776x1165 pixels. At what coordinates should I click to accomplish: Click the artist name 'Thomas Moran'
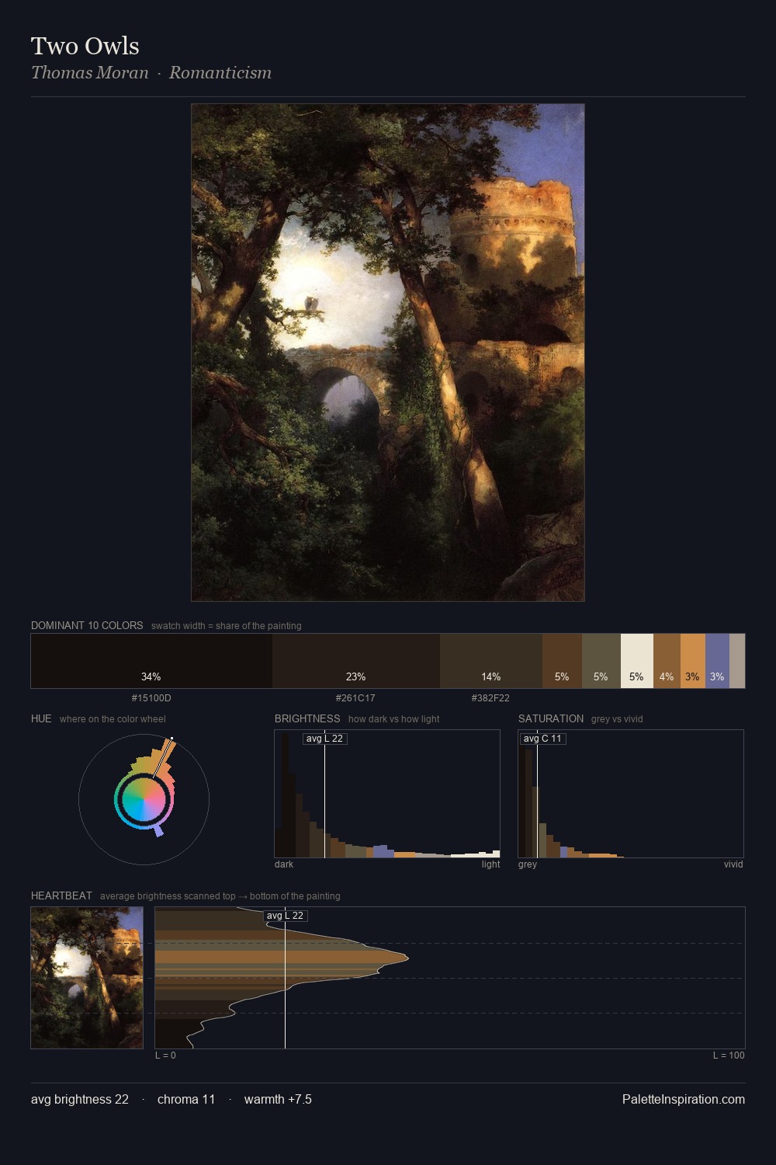point(90,72)
